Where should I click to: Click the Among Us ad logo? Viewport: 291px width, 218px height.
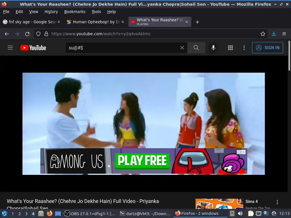(76, 161)
